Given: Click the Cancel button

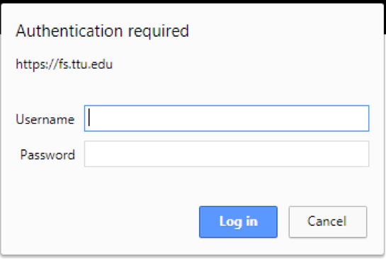Looking at the screenshot, I should [x=328, y=221].
